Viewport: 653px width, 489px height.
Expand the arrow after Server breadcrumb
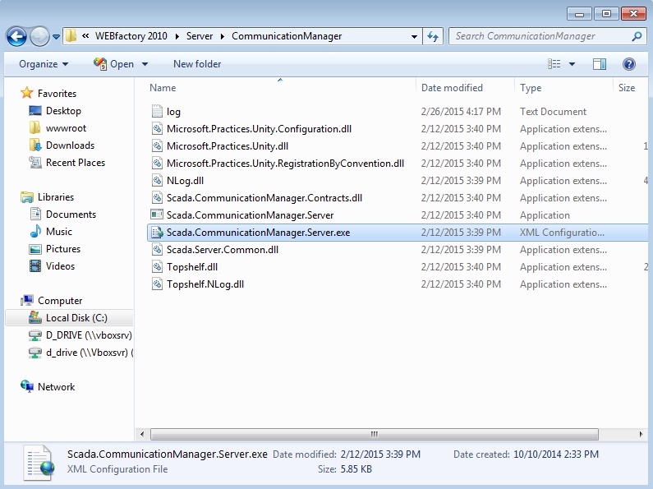point(223,36)
